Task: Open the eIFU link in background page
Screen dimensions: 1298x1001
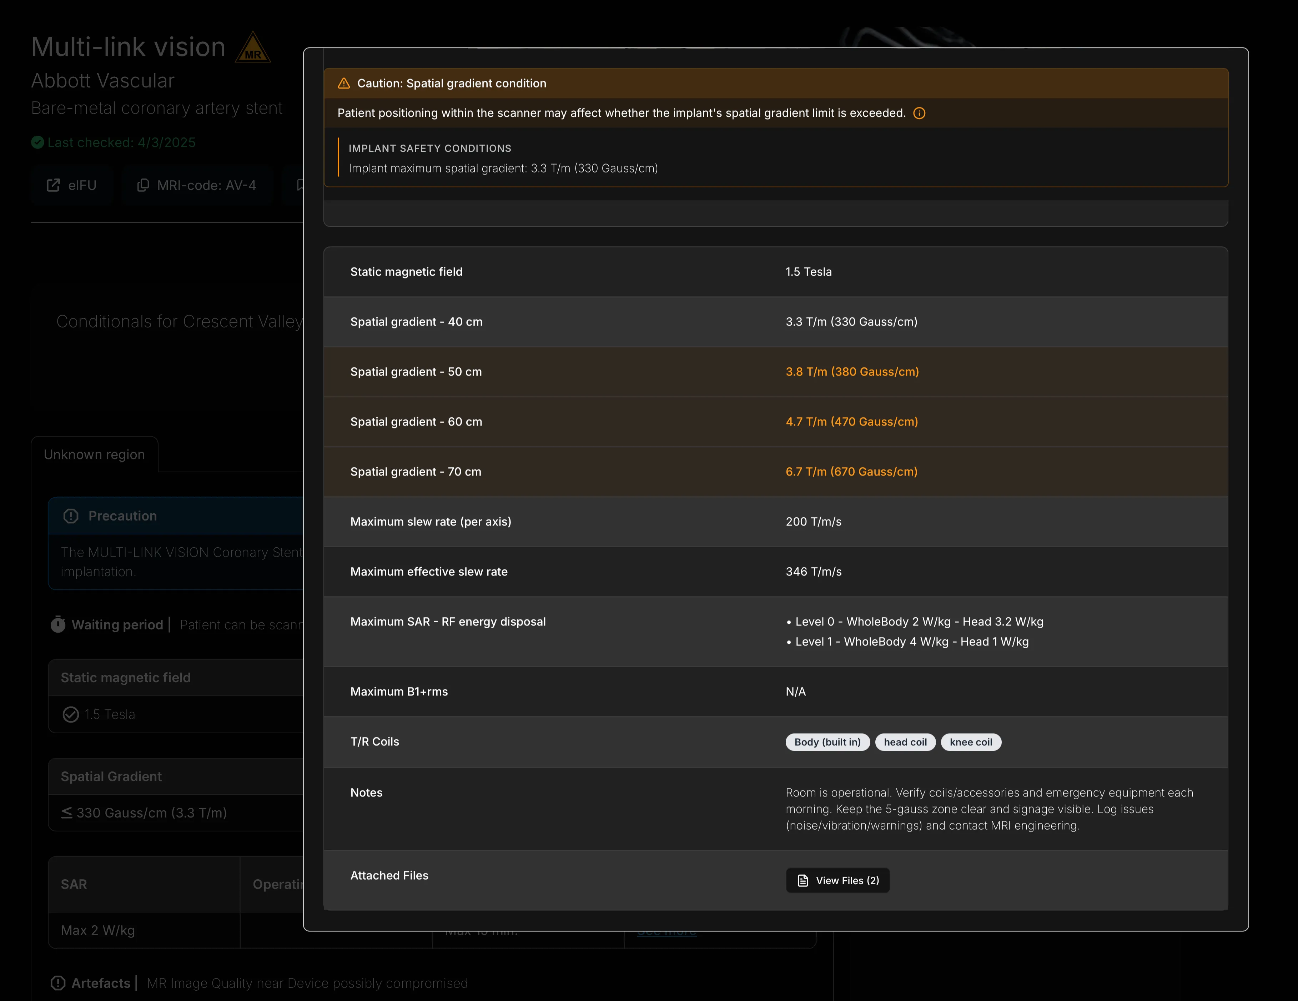Action: pos(71,186)
